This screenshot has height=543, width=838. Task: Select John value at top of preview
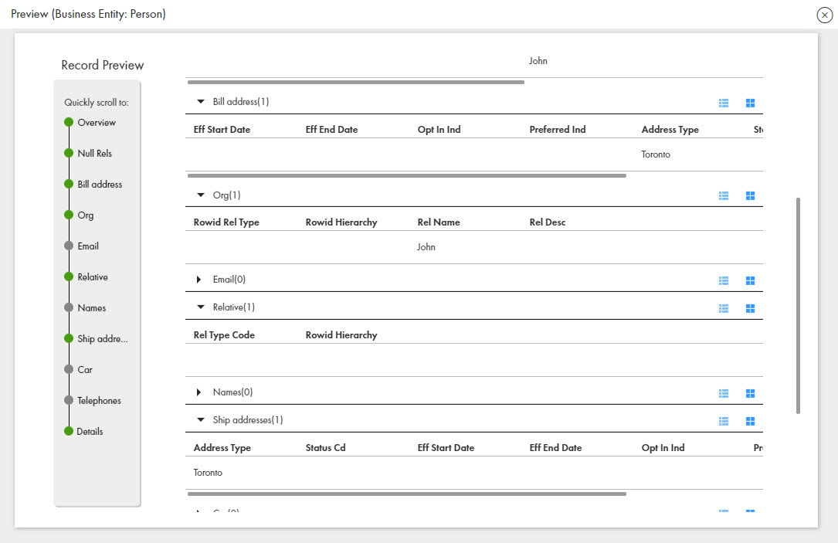pos(538,61)
